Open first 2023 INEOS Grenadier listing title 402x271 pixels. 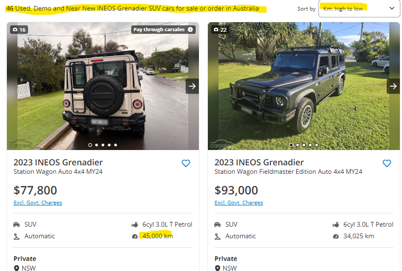click(x=58, y=162)
